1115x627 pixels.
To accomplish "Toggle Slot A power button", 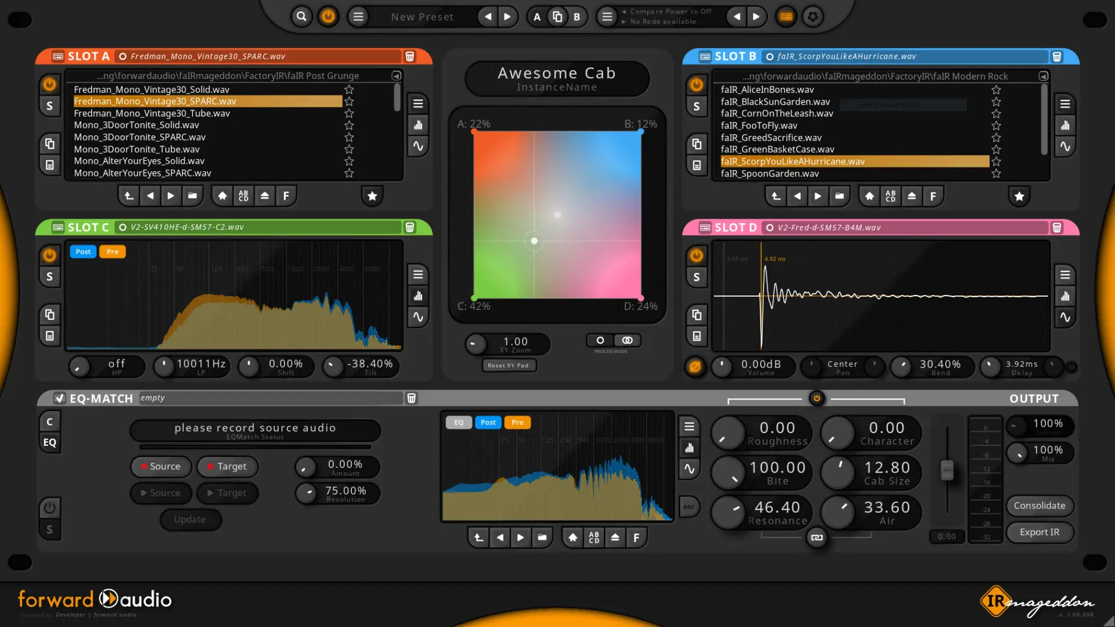I will click(49, 84).
